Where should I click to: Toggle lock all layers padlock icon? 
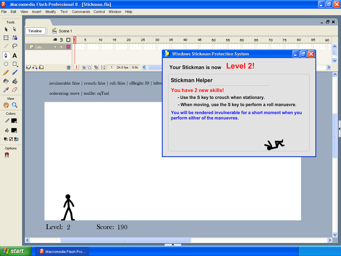click(61, 40)
